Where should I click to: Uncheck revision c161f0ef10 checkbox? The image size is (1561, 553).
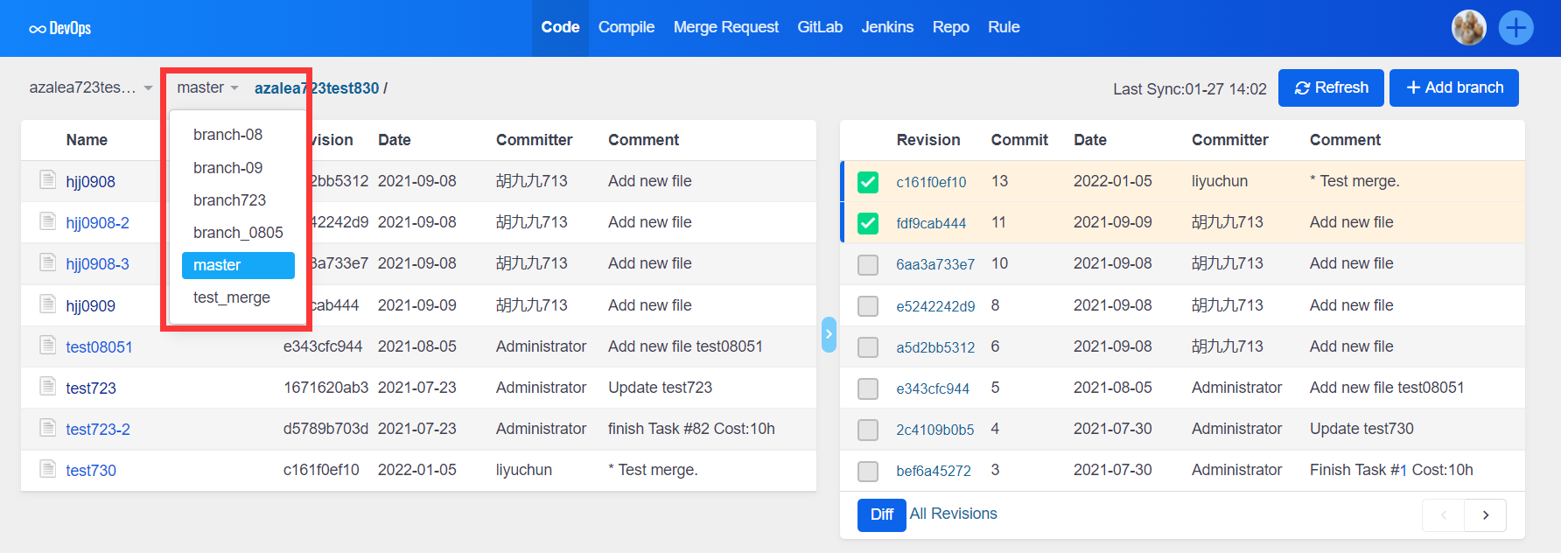[867, 182]
